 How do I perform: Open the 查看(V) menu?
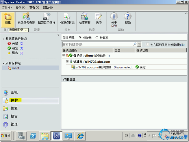pos(34,7)
